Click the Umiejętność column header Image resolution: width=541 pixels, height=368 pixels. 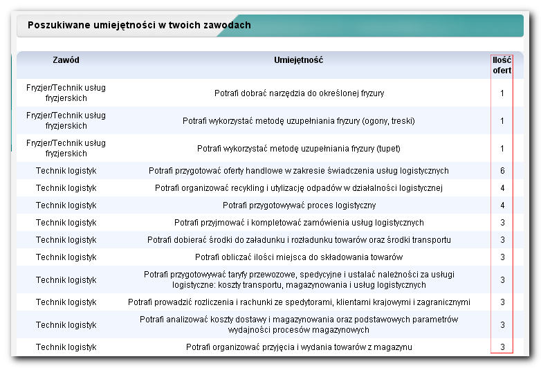tap(298, 60)
